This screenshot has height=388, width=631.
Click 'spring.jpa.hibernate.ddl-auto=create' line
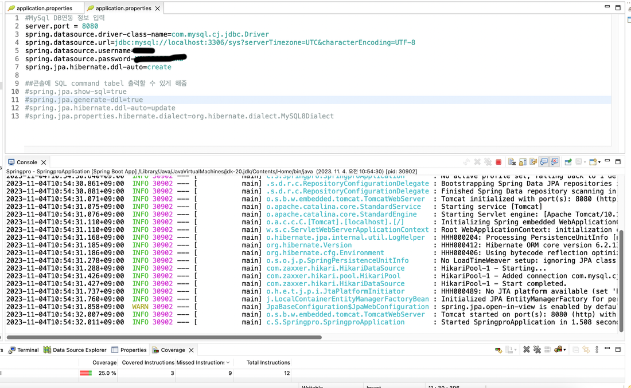tap(98, 67)
